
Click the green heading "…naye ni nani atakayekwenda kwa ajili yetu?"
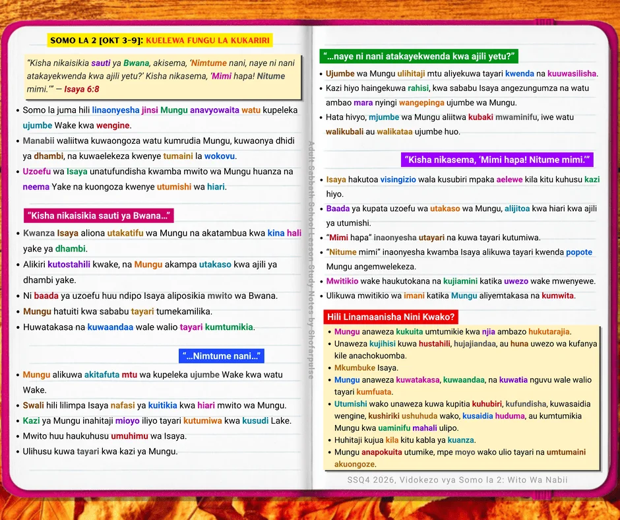[419, 56]
